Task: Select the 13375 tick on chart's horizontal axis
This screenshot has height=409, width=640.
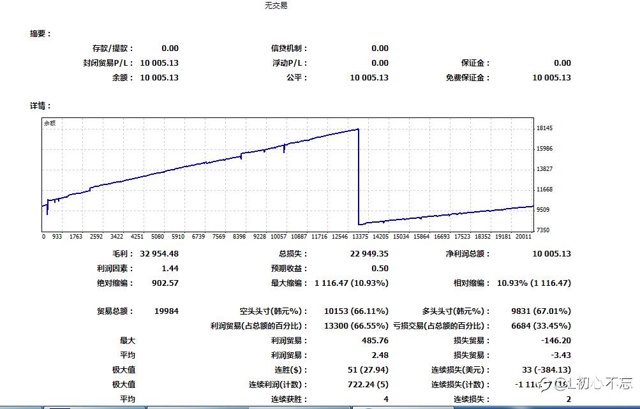Action: (360, 236)
